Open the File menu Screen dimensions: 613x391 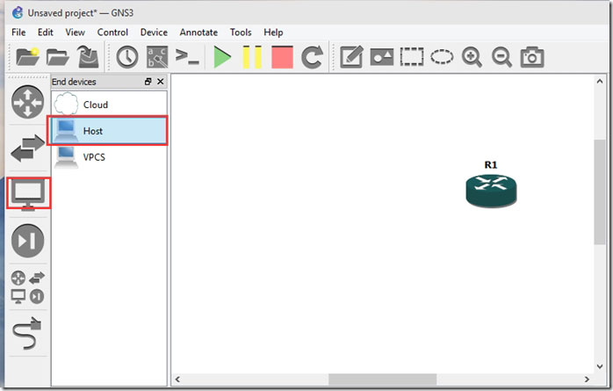coord(18,33)
